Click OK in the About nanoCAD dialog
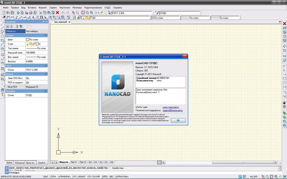287x179 pixels. pos(178,120)
